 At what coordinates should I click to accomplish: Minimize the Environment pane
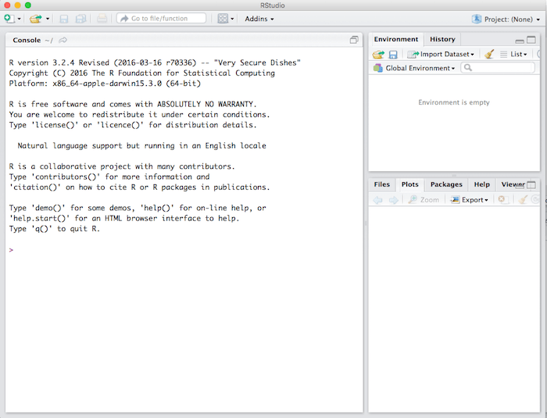click(520, 41)
